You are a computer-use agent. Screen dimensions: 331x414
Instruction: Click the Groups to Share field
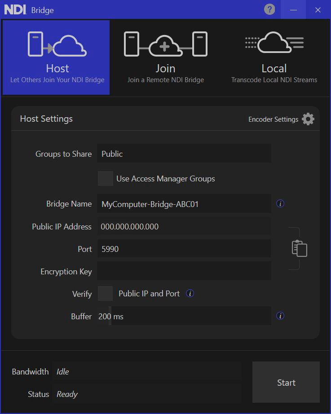coord(184,154)
